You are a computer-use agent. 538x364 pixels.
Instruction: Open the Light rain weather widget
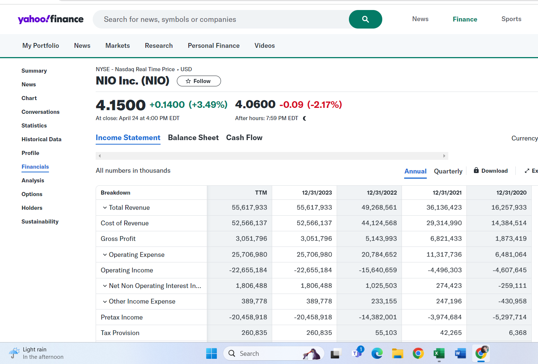pyautogui.click(x=36, y=353)
